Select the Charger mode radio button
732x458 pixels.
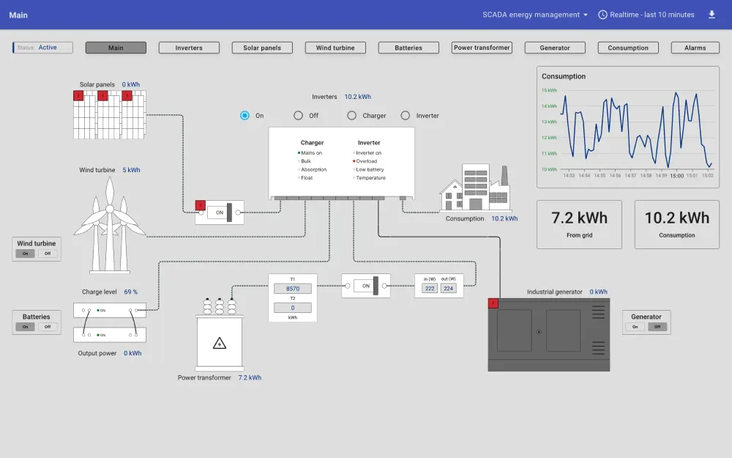(x=351, y=116)
